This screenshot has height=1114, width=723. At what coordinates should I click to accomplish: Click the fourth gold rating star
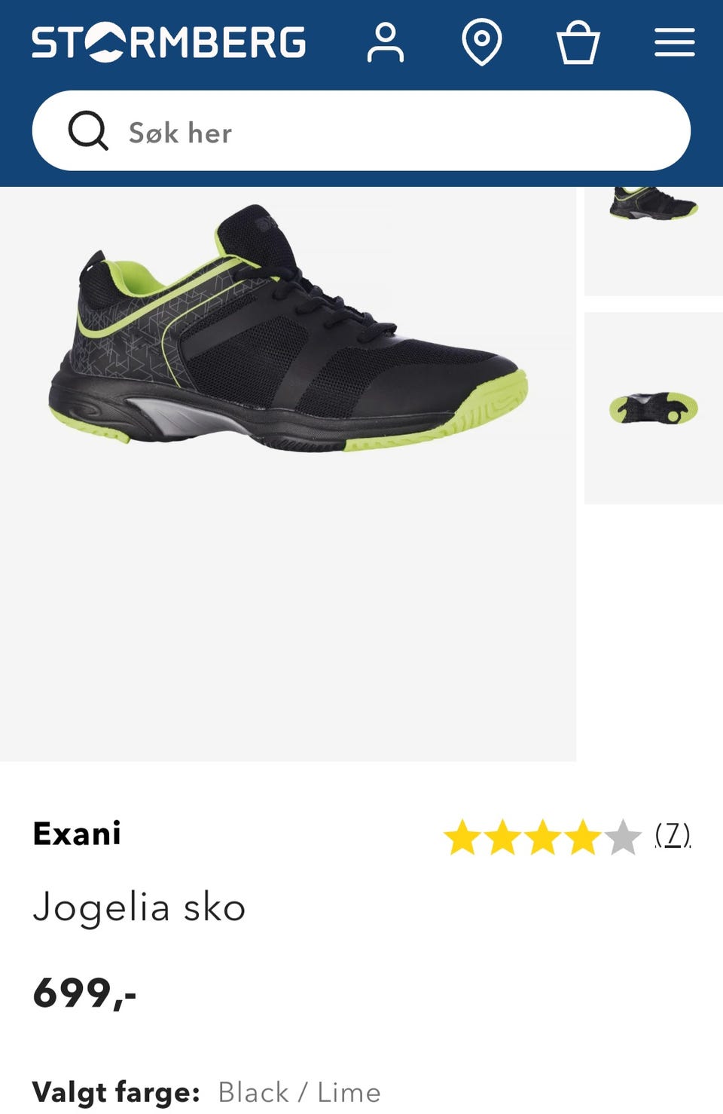point(583,837)
